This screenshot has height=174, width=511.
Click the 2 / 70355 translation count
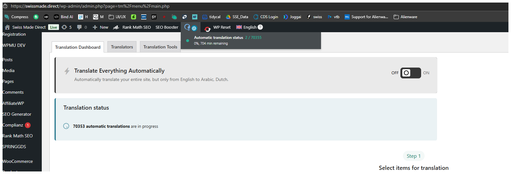(253, 38)
